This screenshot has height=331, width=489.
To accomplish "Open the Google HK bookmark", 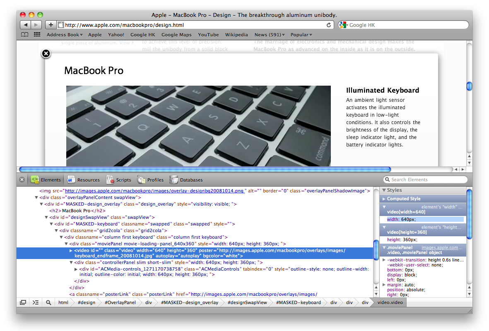I will [x=142, y=35].
